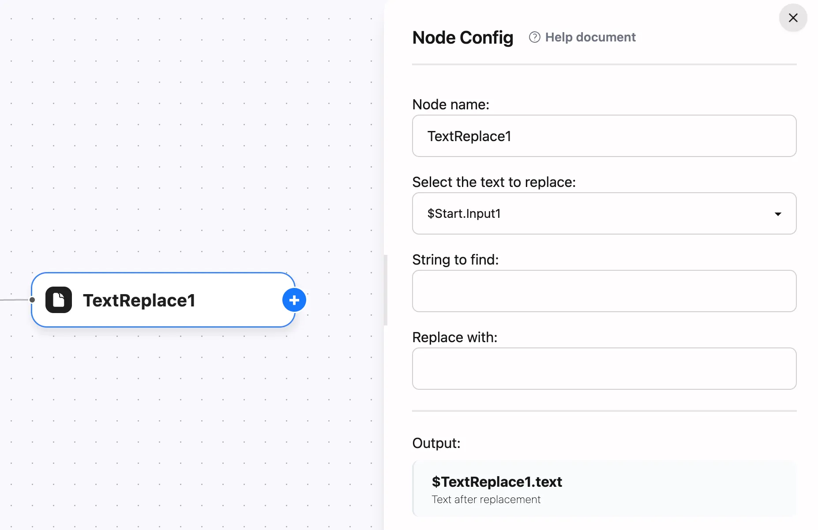Click the 'Text after replacement' description
818x530 pixels.
pos(486,500)
